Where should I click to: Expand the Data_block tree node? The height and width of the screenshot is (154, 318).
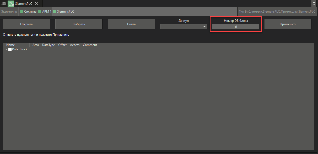pyautogui.click(x=6, y=49)
